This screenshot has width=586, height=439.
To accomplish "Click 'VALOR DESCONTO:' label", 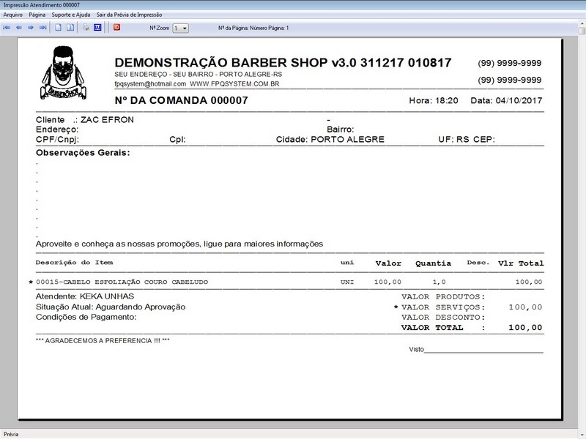I will 443,318.
